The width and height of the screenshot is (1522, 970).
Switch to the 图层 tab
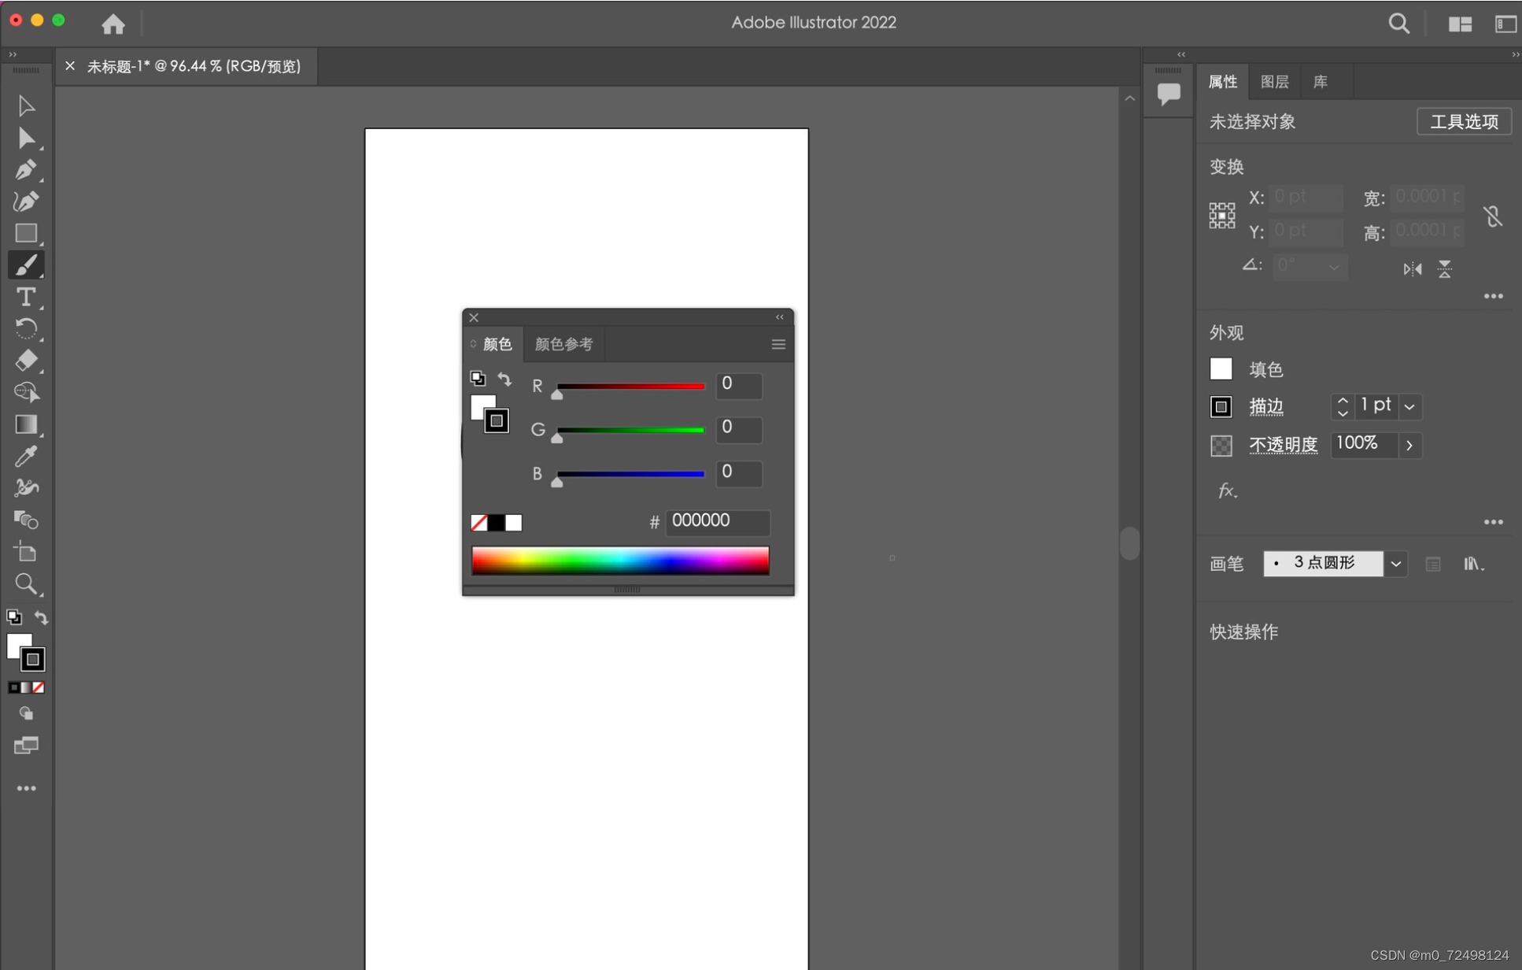1274,82
